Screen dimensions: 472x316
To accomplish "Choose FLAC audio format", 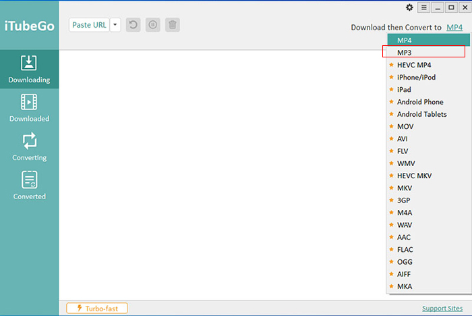I will click(x=405, y=249).
